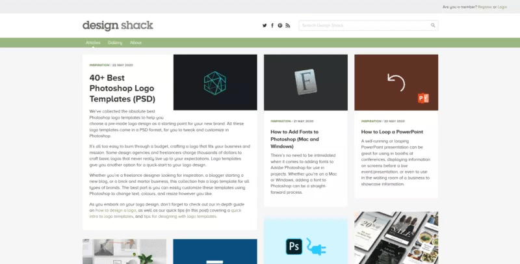
Task: Open 'How to Add Fonts to Photoshop' article
Action: click(294, 139)
